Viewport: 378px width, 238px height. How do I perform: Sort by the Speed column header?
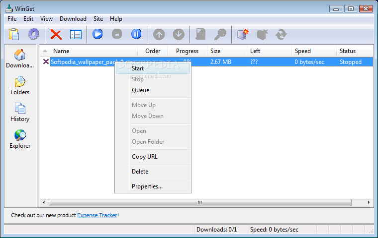tap(314, 51)
